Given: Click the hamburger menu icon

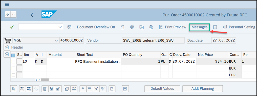Looking at the screenshot, I should [x=7, y=4].
